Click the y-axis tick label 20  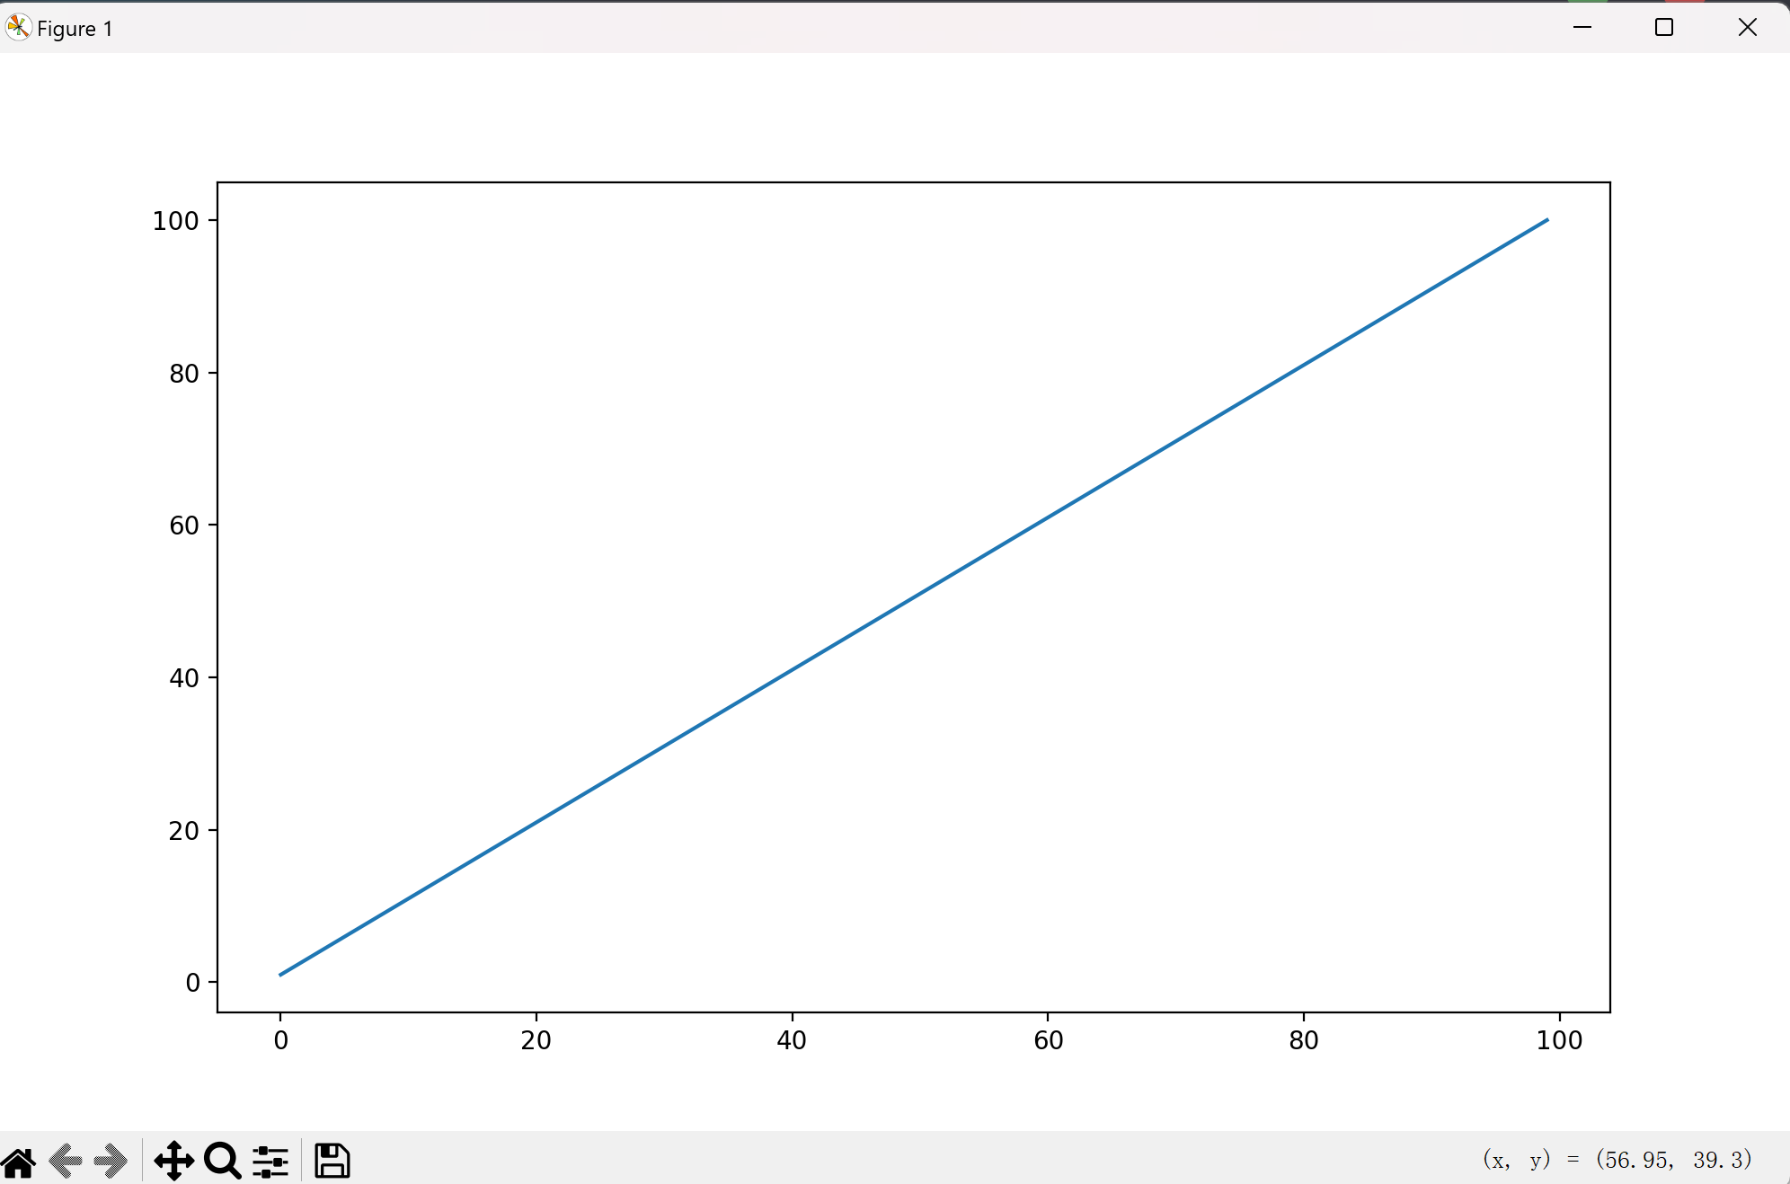pyautogui.click(x=183, y=831)
